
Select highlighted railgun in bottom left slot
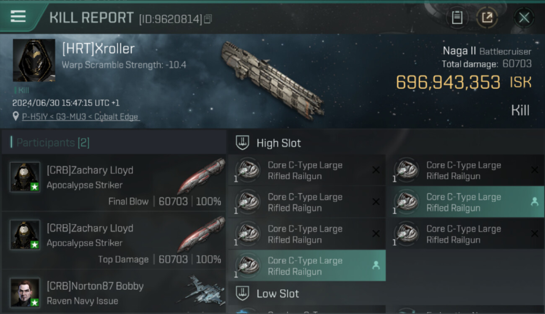point(307,265)
